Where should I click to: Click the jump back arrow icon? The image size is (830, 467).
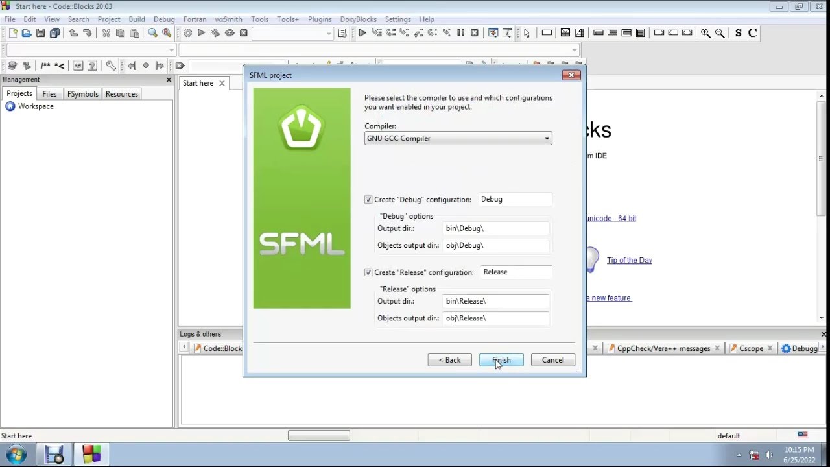pyautogui.click(x=132, y=66)
